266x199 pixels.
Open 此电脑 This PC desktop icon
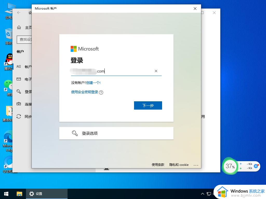(9, 10)
